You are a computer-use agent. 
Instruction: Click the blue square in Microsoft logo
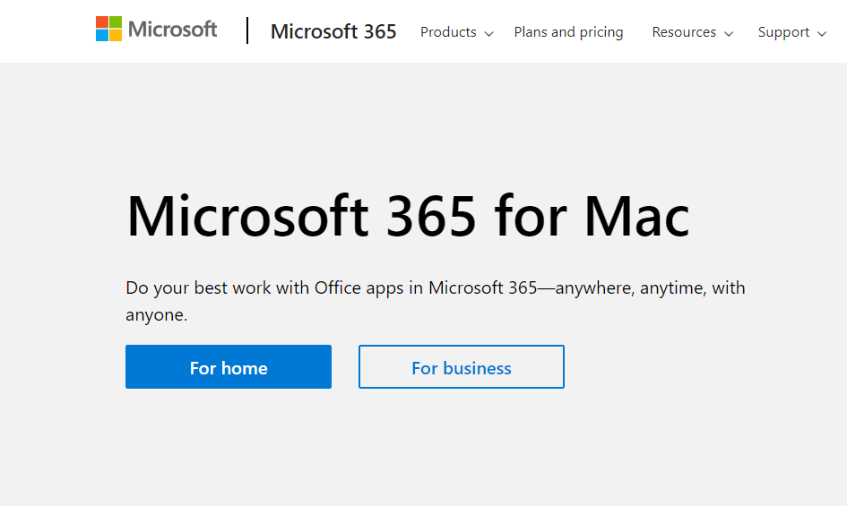[x=102, y=36]
